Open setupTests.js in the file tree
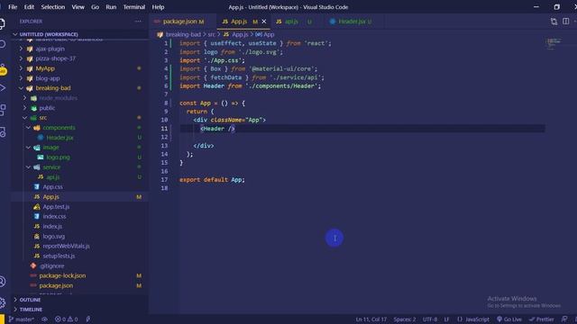The height and width of the screenshot is (324, 577). [x=59, y=256]
